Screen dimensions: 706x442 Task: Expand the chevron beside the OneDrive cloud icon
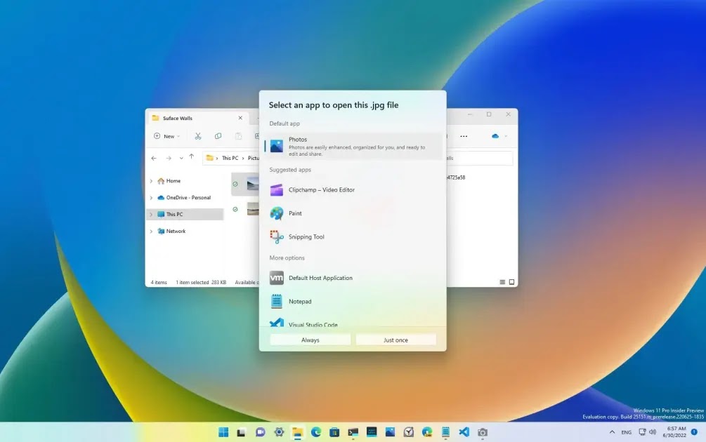tap(506, 136)
